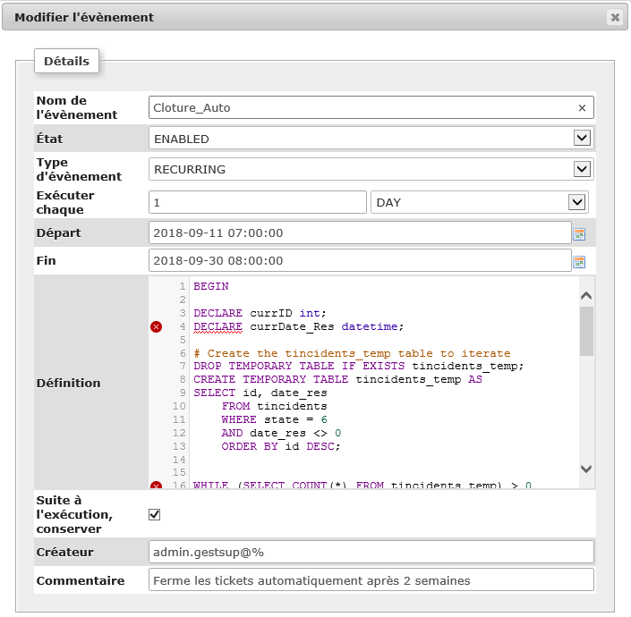Uncheck the conserver after execution checkbox
This screenshot has width=631, height=617.
tap(154, 514)
